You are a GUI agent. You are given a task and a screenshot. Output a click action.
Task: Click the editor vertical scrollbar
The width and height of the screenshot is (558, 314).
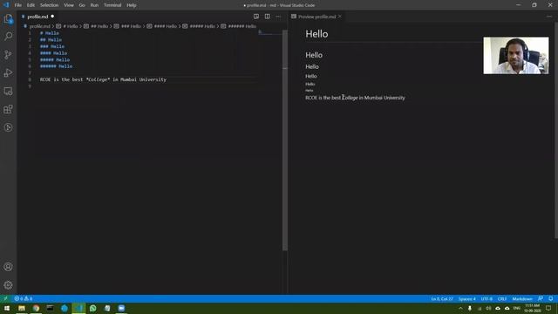click(x=285, y=140)
